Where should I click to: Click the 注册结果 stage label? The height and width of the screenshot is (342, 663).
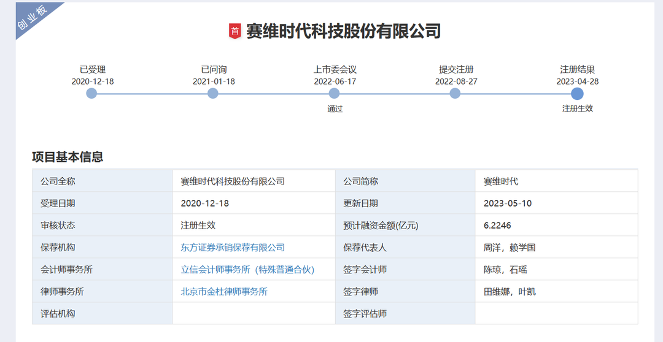coord(578,70)
